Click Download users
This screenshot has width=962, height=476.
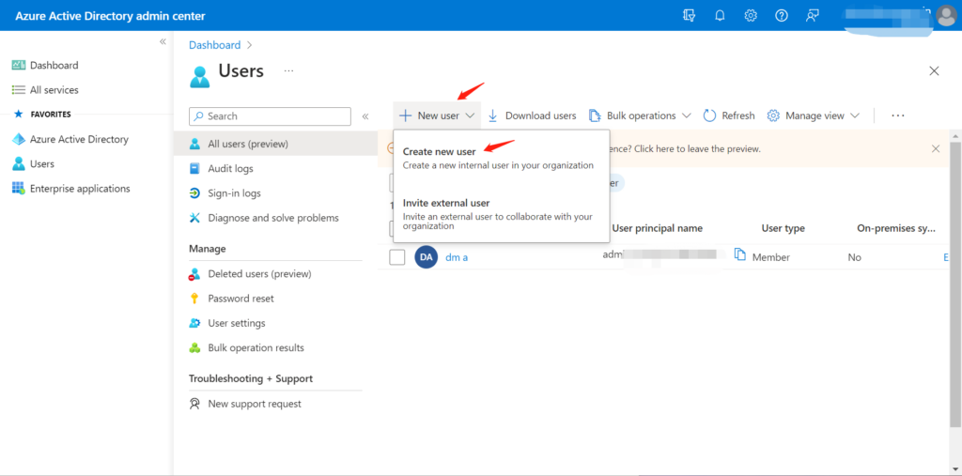[532, 115]
